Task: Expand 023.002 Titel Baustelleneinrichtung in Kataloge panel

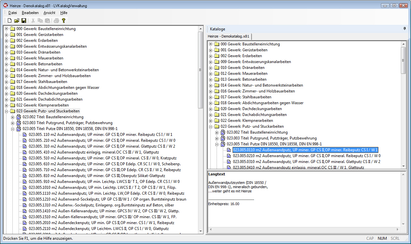Action: pos(217,132)
